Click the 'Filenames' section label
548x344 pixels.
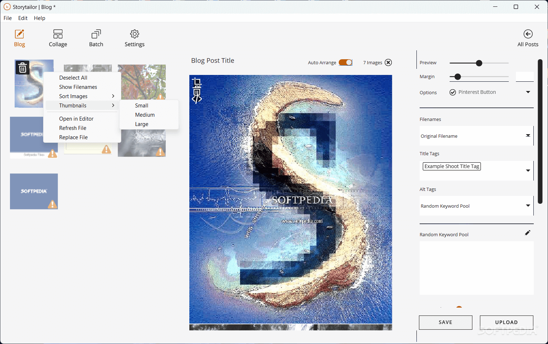(430, 119)
